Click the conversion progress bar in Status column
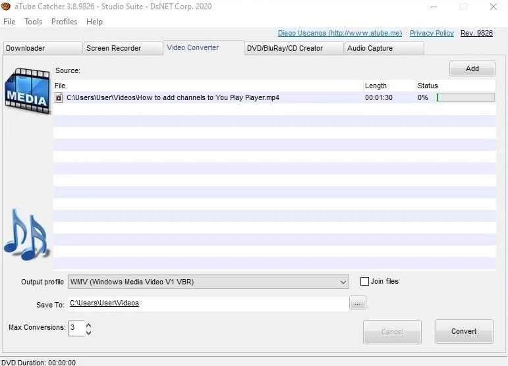The image size is (508, 366). point(466,97)
